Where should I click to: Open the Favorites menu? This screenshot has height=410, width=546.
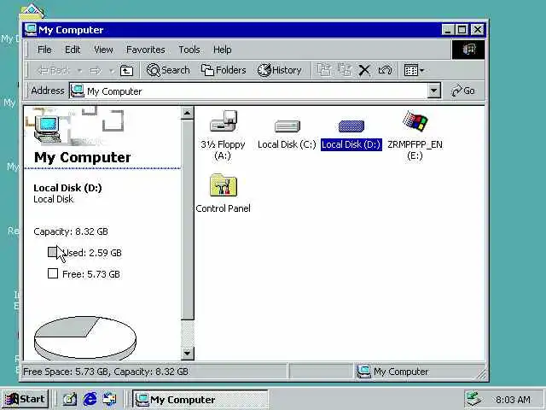point(146,50)
